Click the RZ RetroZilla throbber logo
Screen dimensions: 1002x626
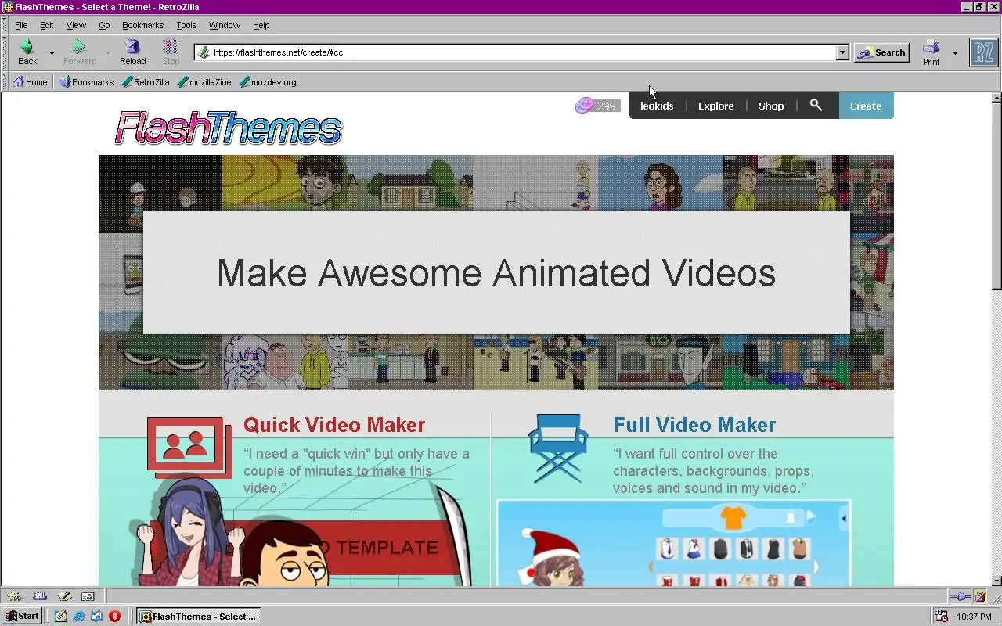click(983, 52)
